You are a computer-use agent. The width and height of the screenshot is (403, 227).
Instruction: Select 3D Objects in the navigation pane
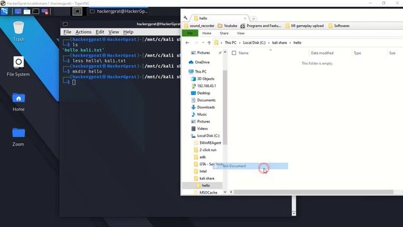coord(203,79)
